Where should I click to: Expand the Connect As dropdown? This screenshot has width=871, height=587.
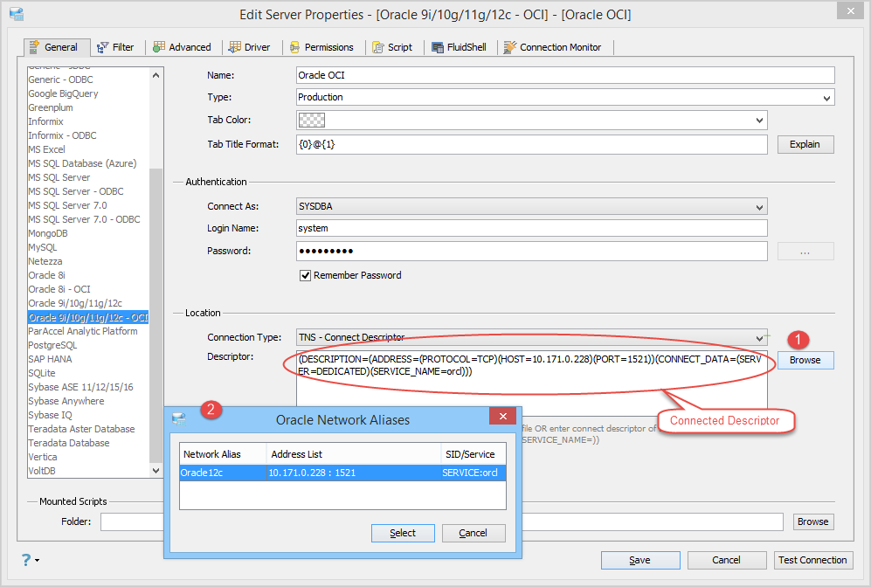(x=759, y=207)
